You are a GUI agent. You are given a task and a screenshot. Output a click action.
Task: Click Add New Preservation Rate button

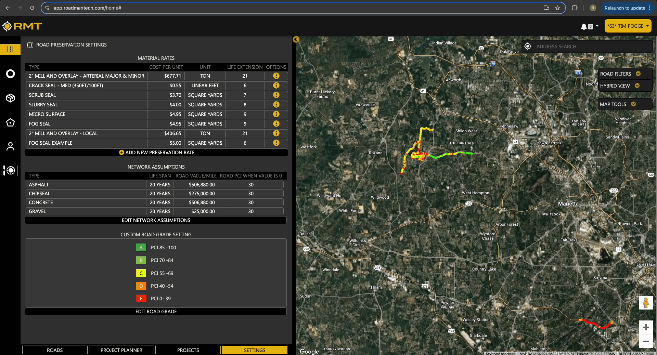[156, 153]
